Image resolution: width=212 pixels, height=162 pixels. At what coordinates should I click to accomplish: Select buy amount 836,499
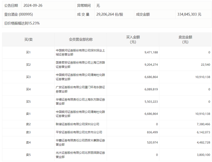152,132
